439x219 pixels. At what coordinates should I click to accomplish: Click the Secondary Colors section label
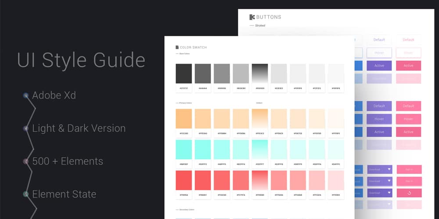[187, 209]
